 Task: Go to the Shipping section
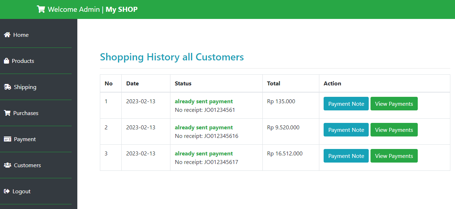pyautogui.click(x=36, y=87)
